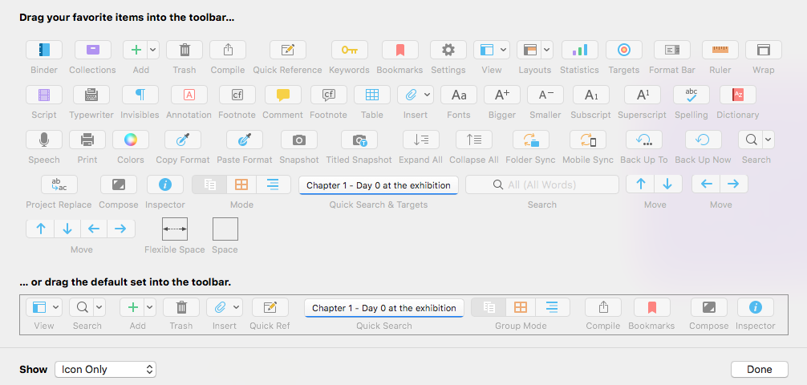The image size is (807, 385).
Task: Click the Mobile Sync icon
Action: [x=588, y=140]
